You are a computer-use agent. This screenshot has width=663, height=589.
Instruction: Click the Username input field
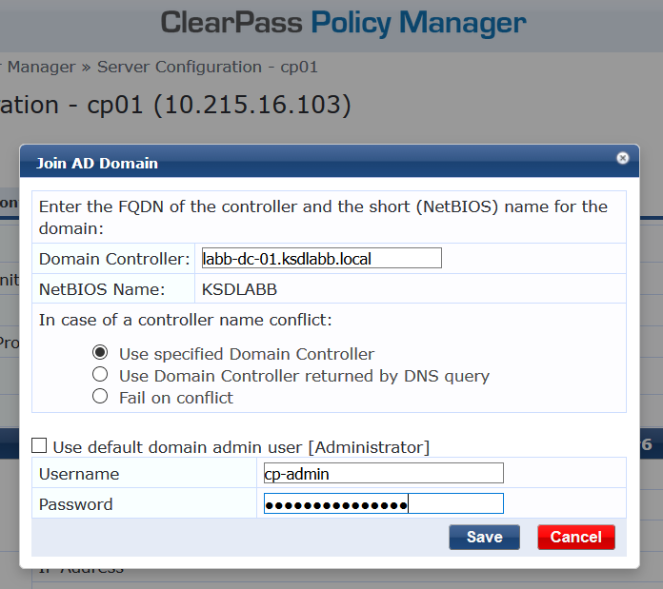pyautogui.click(x=384, y=473)
